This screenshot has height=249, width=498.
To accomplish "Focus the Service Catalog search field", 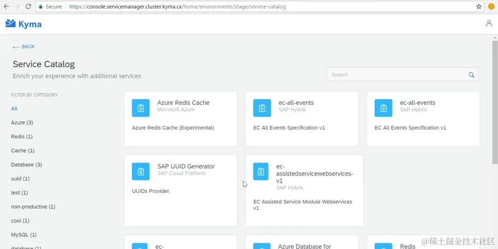I will coord(403,75).
